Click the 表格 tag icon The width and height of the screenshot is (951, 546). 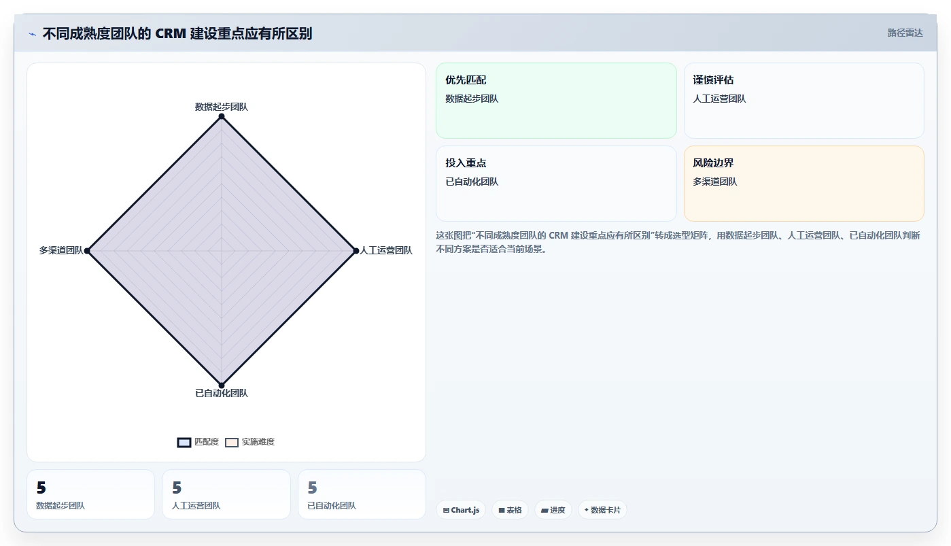tap(502, 510)
